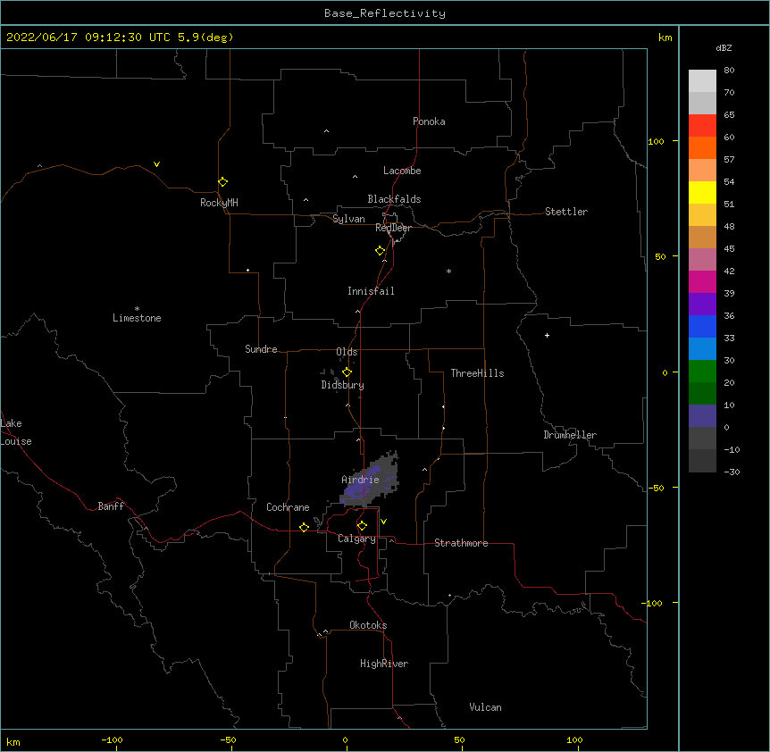
Task: Click the Lacombe city label
Action: 402,171
